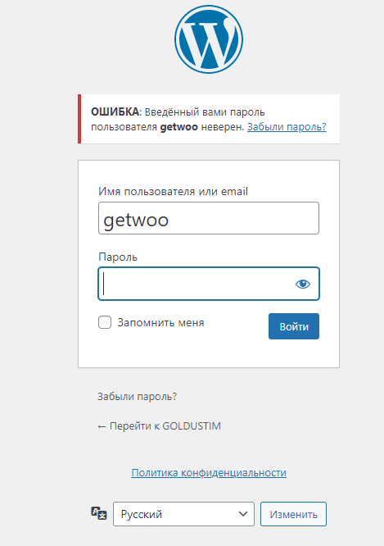Image resolution: width=384 pixels, height=546 pixels.
Task: Open the Русский language dropdown
Action: point(183,514)
